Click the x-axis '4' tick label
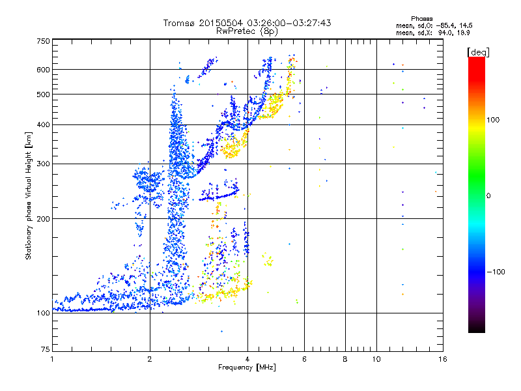The height and width of the screenshot is (391, 521). (x=247, y=359)
